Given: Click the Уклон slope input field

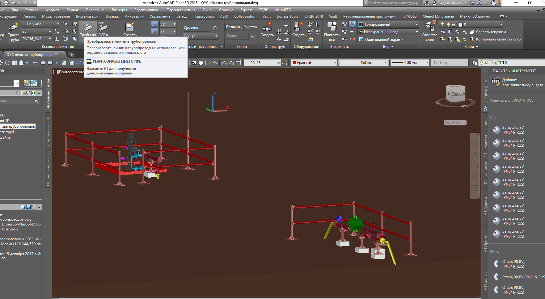Looking at the screenshot, I should point(237,36).
